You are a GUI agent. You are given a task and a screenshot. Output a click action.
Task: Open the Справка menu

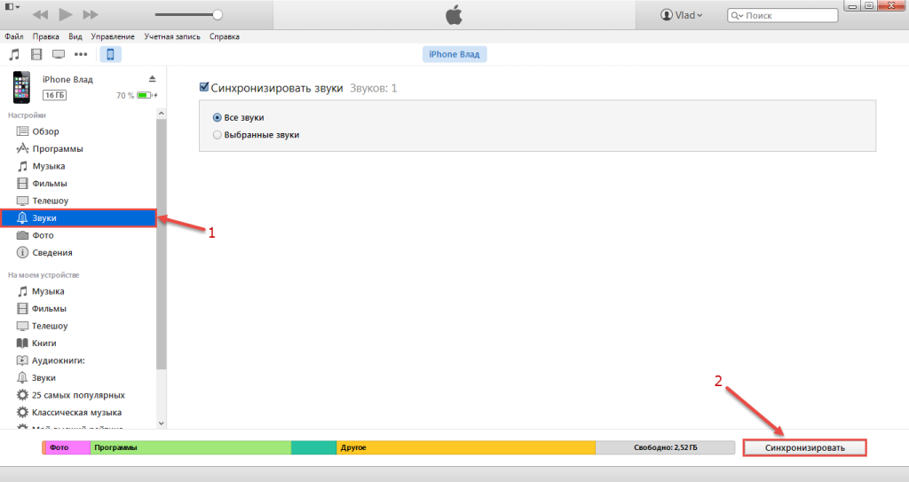click(x=225, y=36)
